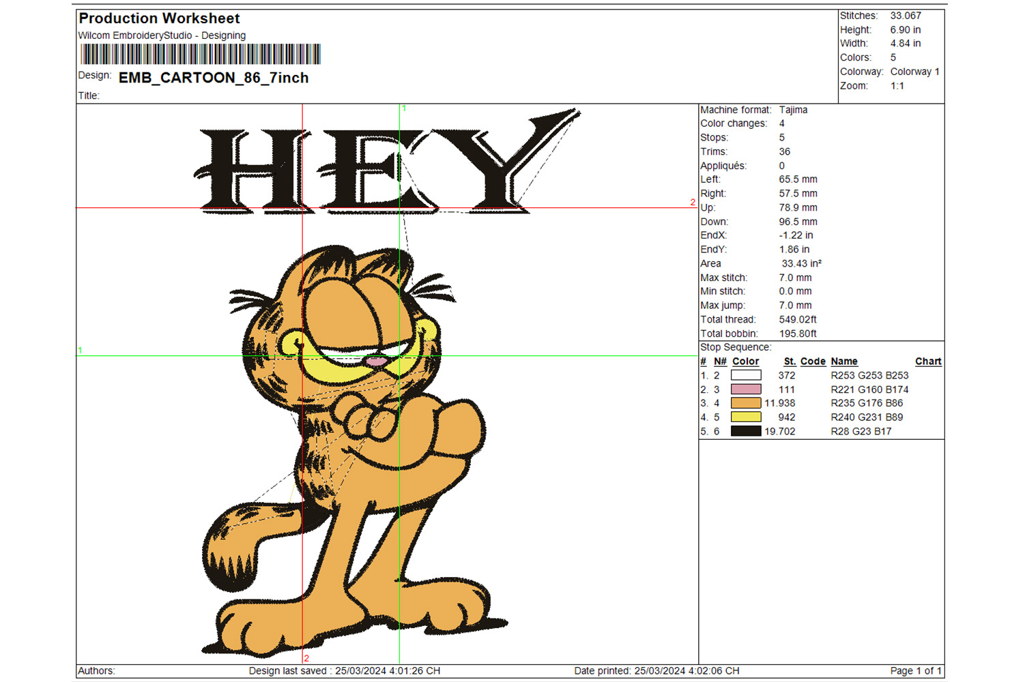This screenshot has height=682, width=1025.
Task: Click the Authors label in footer
Action: pyautogui.click(x=96, y=671)
